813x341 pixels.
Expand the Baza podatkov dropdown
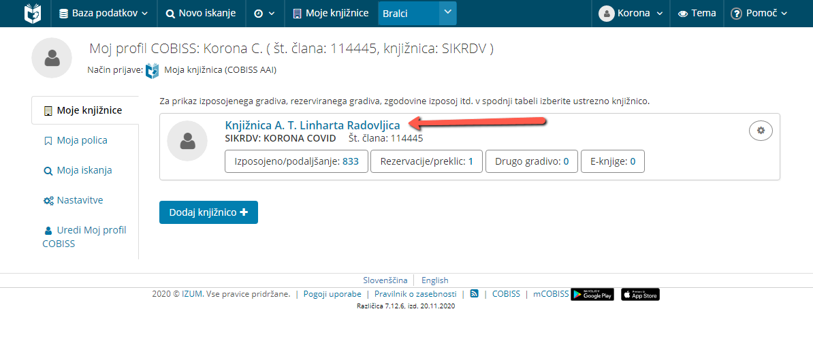click(103, 14)
